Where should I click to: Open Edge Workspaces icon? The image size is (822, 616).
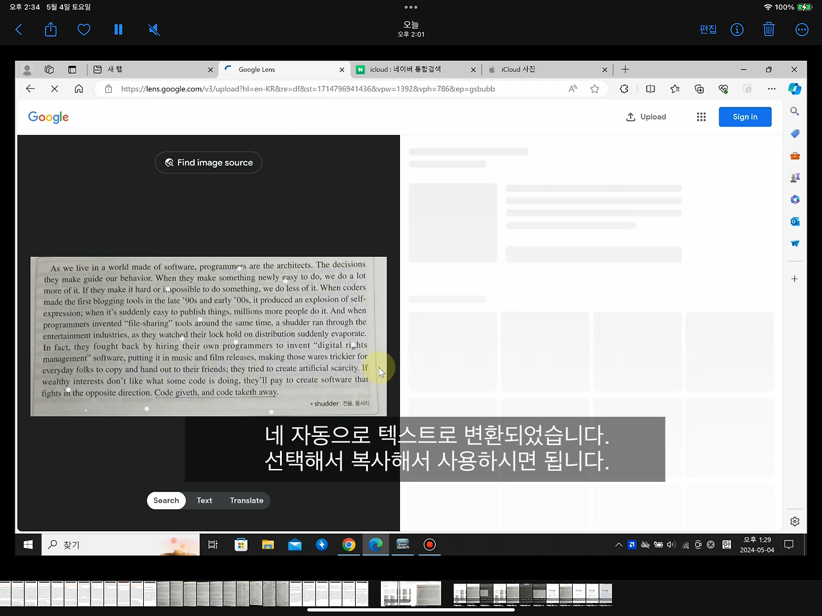click(49, 69)
